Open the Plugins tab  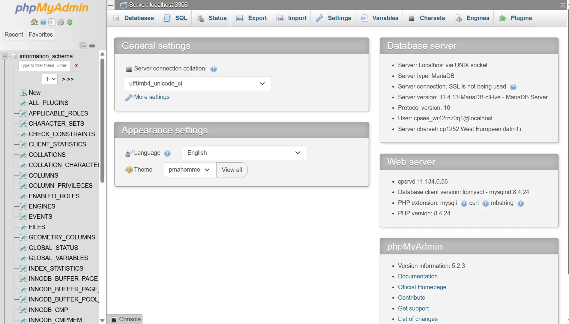pos(515,18)
